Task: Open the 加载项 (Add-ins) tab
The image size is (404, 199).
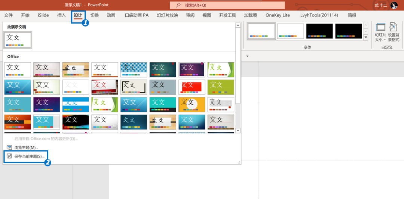Action: (x=250, y=15)
